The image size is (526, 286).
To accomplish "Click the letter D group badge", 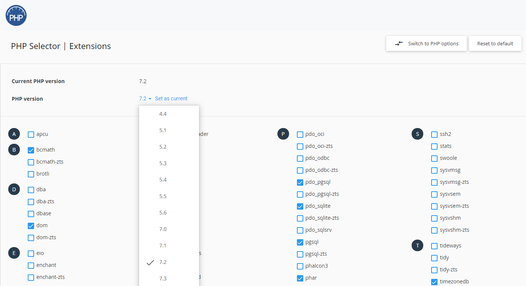I will pos(14,190).
